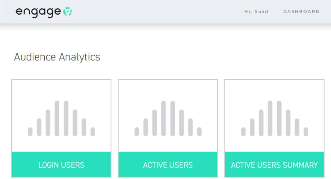Viewport: 331px width, 179px height.
Task: Click the chart icon above ACTIVE USERS SUMMARY
Action: (275, 118)
